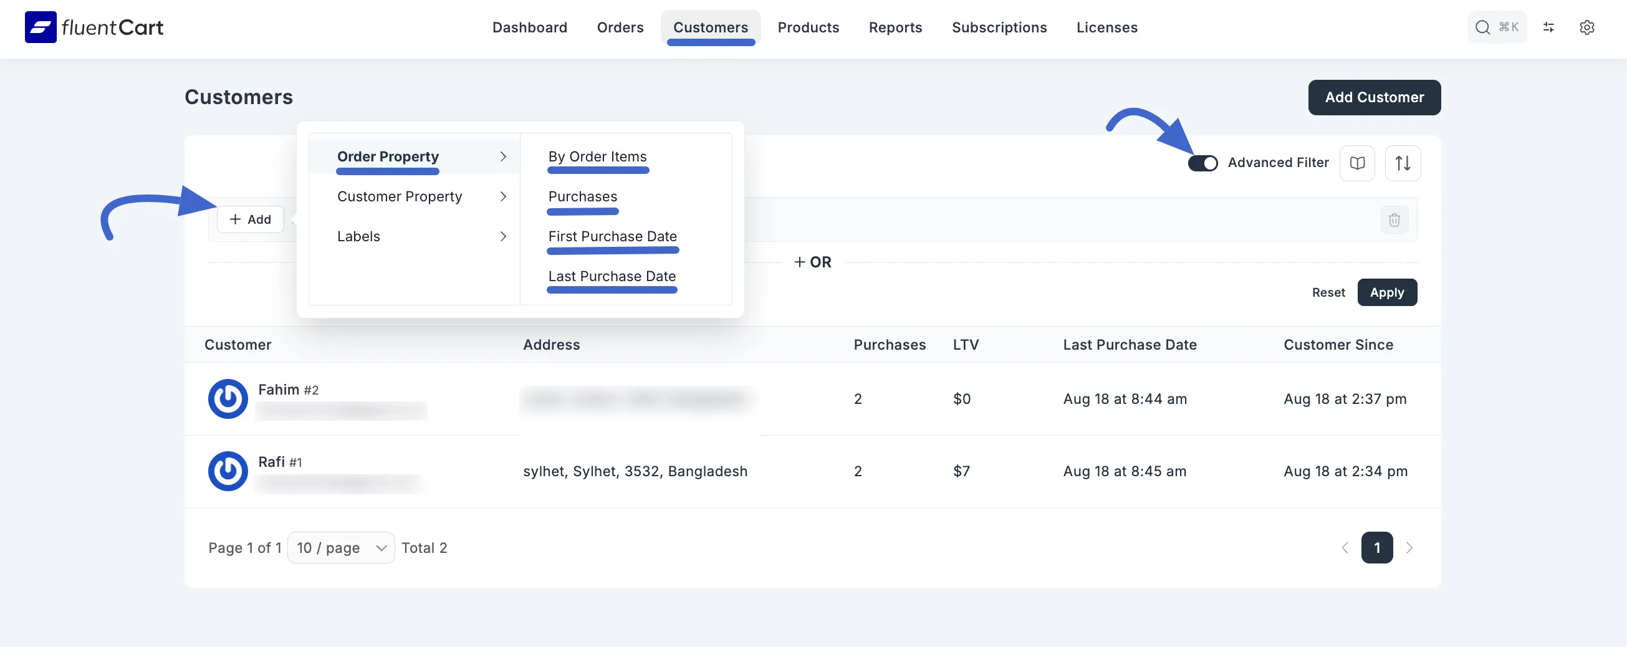Open the 10 / page dropdown

coord(340,548)
